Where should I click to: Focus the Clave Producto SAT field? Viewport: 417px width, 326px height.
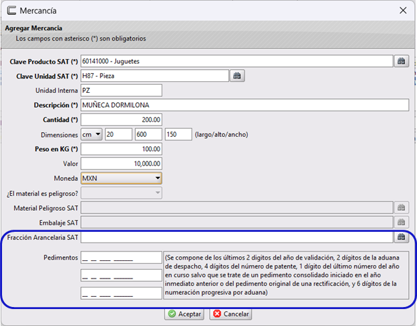237,61
